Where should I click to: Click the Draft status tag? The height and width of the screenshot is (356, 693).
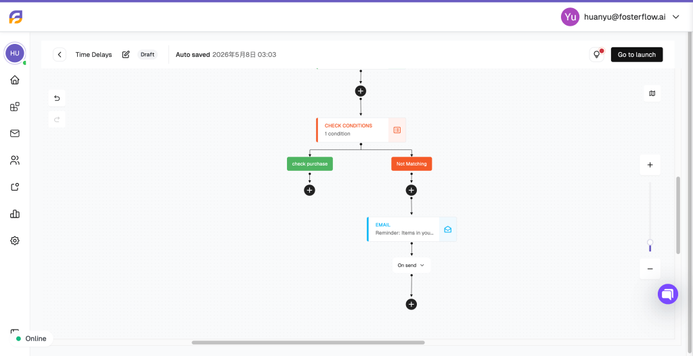pos(147,55)
